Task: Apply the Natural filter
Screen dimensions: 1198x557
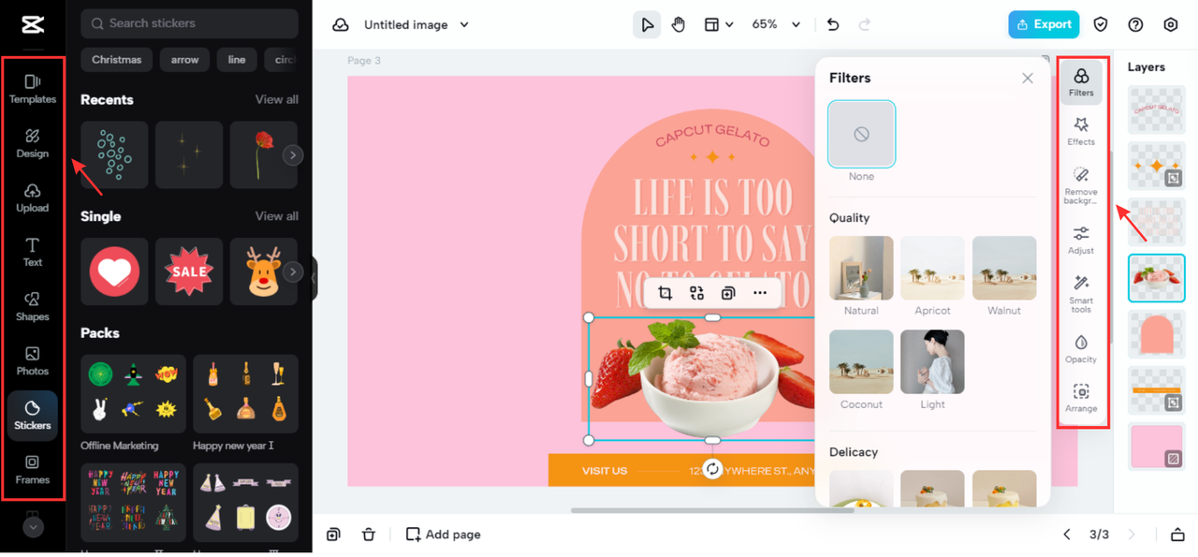Action: pos(861,268)
